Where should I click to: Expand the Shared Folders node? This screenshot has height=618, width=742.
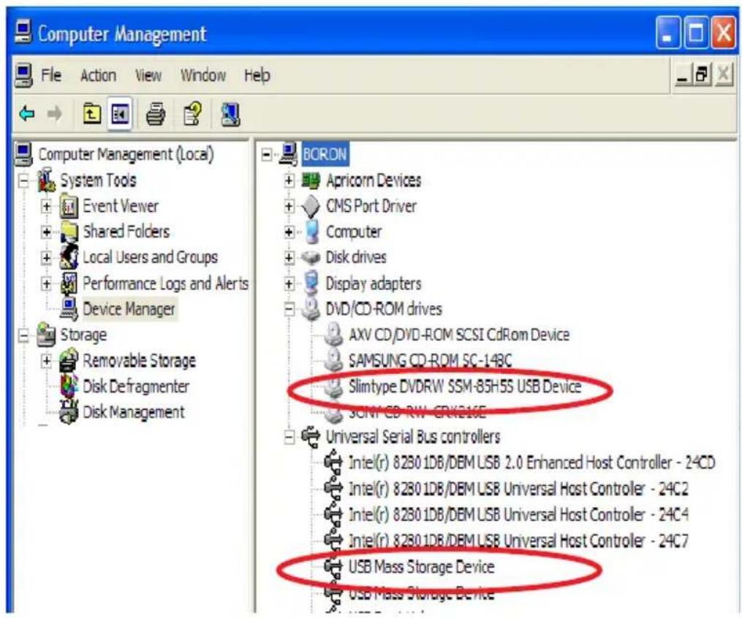coord(46,232)
